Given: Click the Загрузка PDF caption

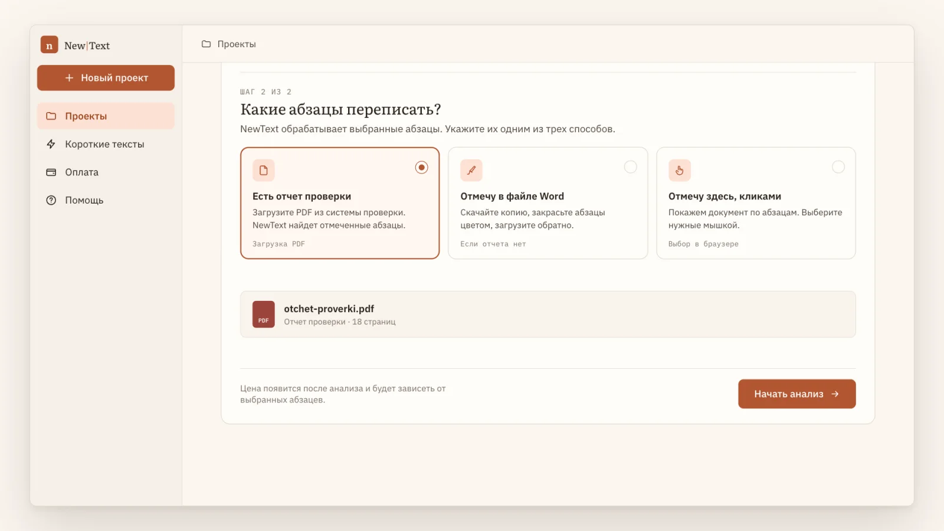Looking at the screenshot, I should point(278,244).
